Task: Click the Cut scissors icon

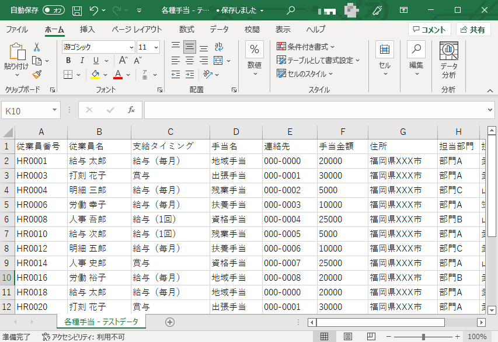Action: (37, 47)
